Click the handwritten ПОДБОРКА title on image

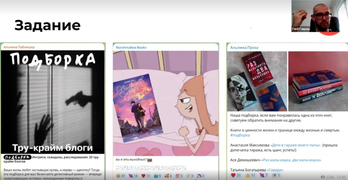(52, 60)
